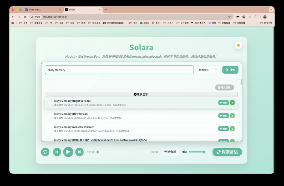This screenshot has height=186, width=284.
Task: Click the play button in player bar
Action: 68,152
